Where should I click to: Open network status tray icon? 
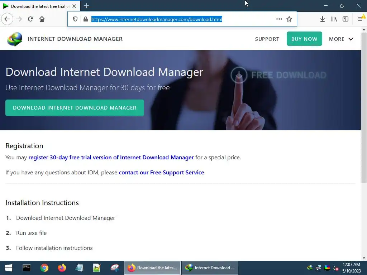coord(319,268)
